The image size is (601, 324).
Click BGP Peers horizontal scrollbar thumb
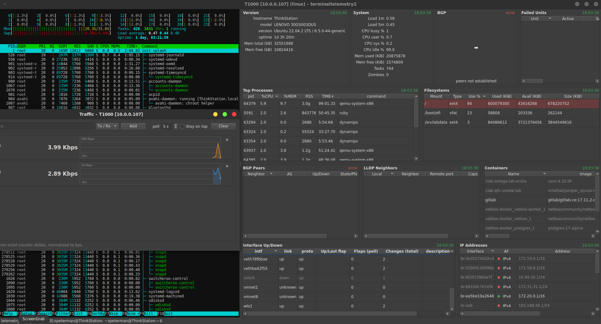tap(287, 236)
